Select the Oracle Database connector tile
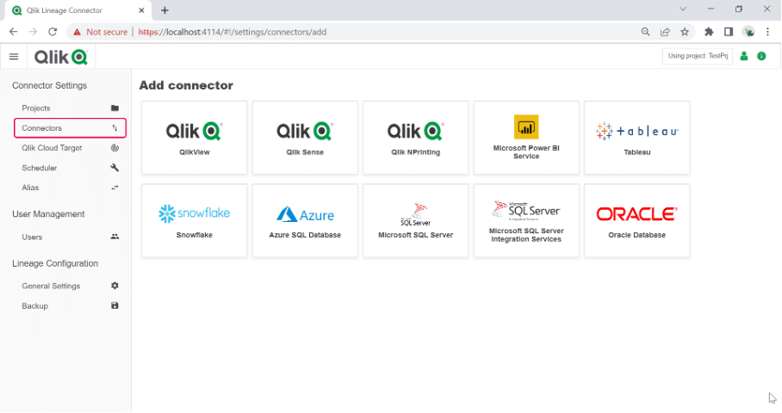The height and width of the screenshot is (413, 782). point(636,221)
